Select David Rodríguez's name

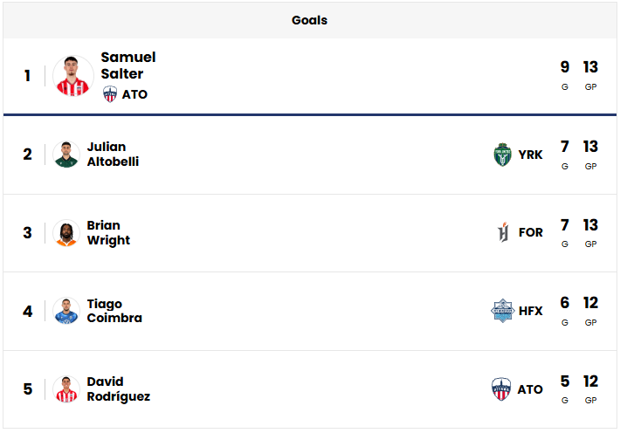click(118, 389)
